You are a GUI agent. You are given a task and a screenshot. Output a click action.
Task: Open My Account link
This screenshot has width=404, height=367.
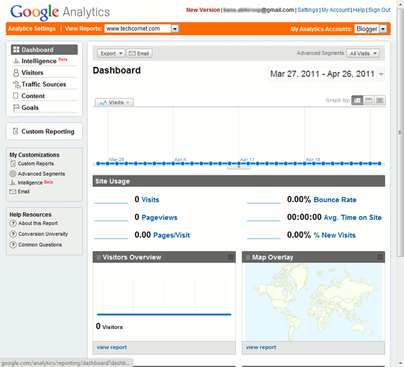pyautogui.click(x=335, y=10)
